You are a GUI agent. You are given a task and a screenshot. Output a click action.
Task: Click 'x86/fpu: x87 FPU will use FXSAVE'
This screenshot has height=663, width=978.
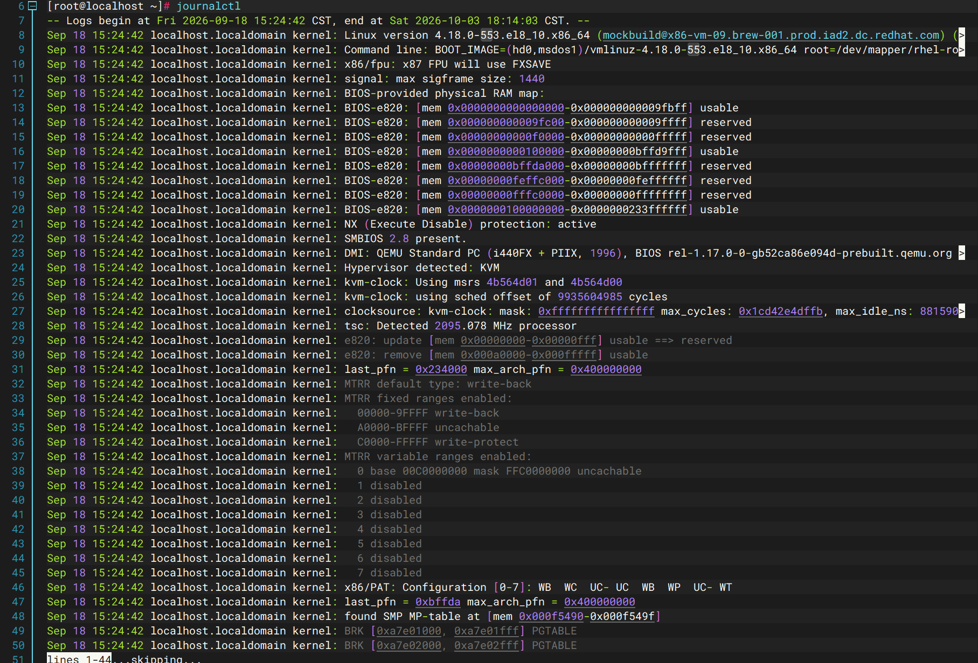point(448,64)
